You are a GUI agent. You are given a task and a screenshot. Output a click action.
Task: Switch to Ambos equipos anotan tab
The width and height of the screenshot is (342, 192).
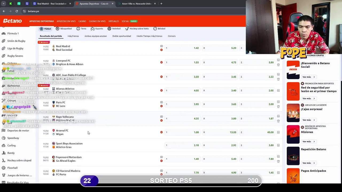tap(96, 36)
